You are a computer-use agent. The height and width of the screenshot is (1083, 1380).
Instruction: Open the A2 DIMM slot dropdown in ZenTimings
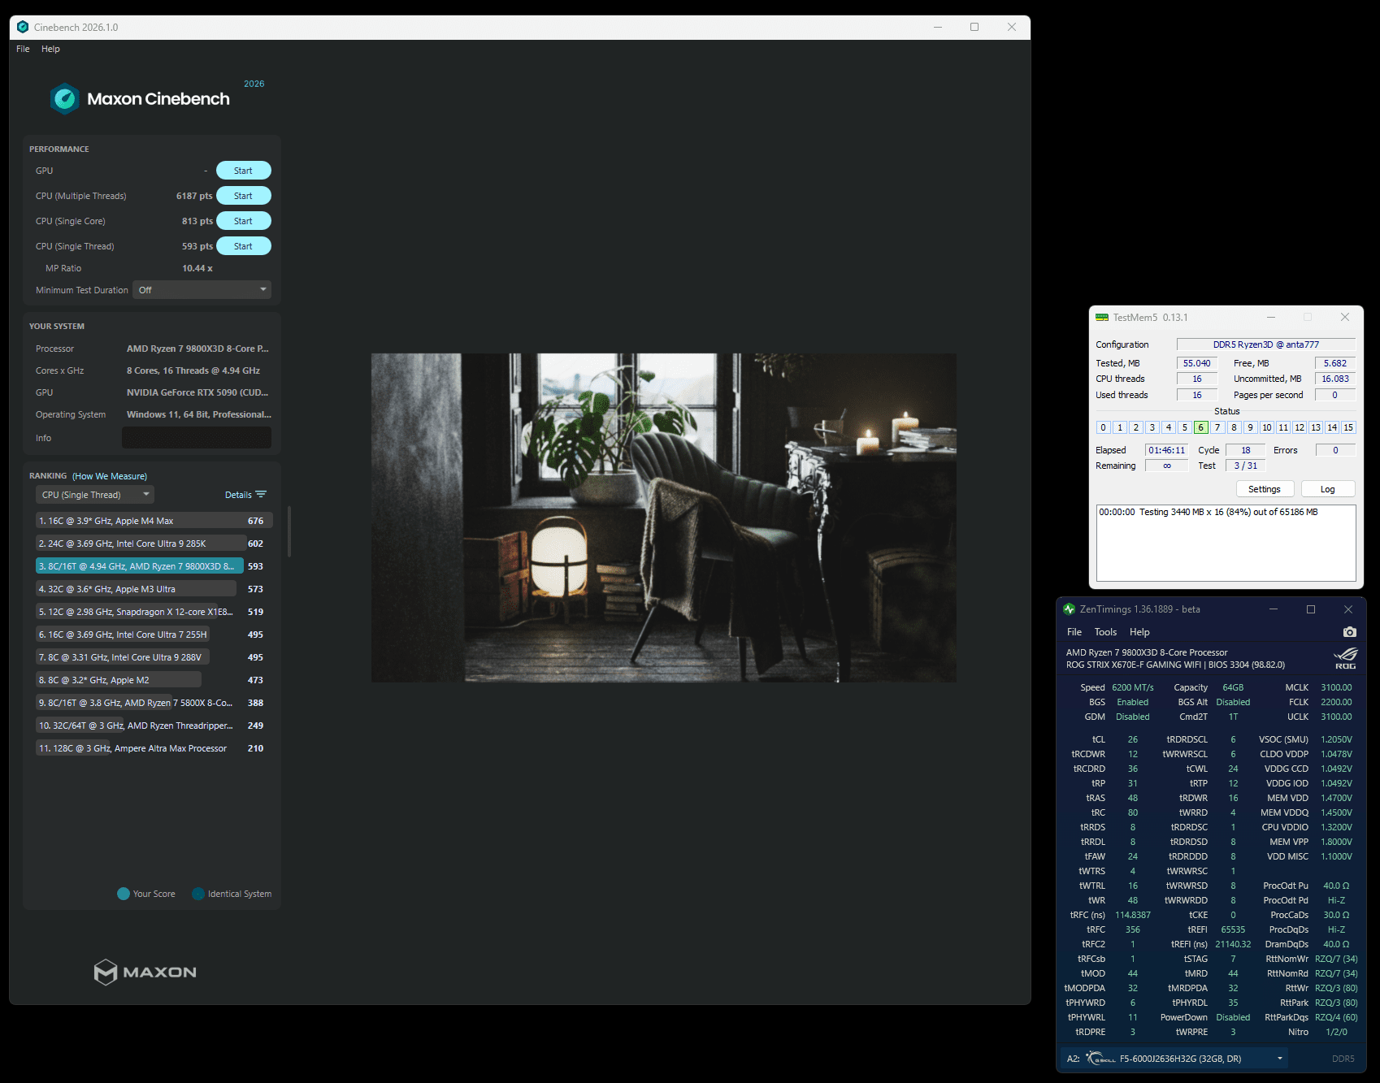point(1175,1059)
